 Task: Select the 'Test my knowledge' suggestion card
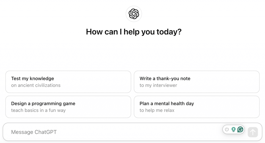click(68, 82)
